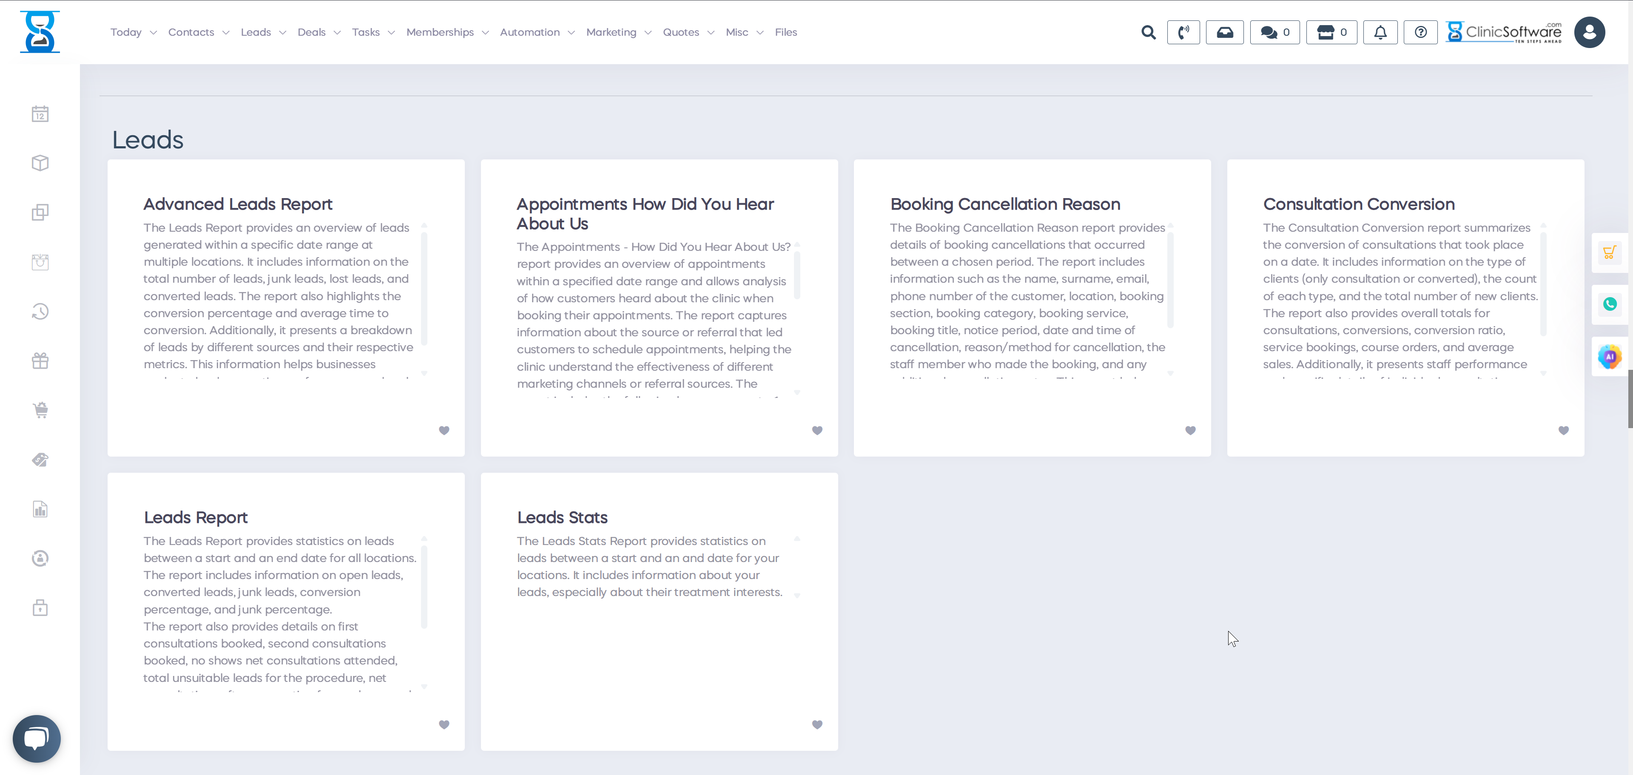Open the Files menu item
The width and height of the screenshot is (1633, 775).
point(785,32)
